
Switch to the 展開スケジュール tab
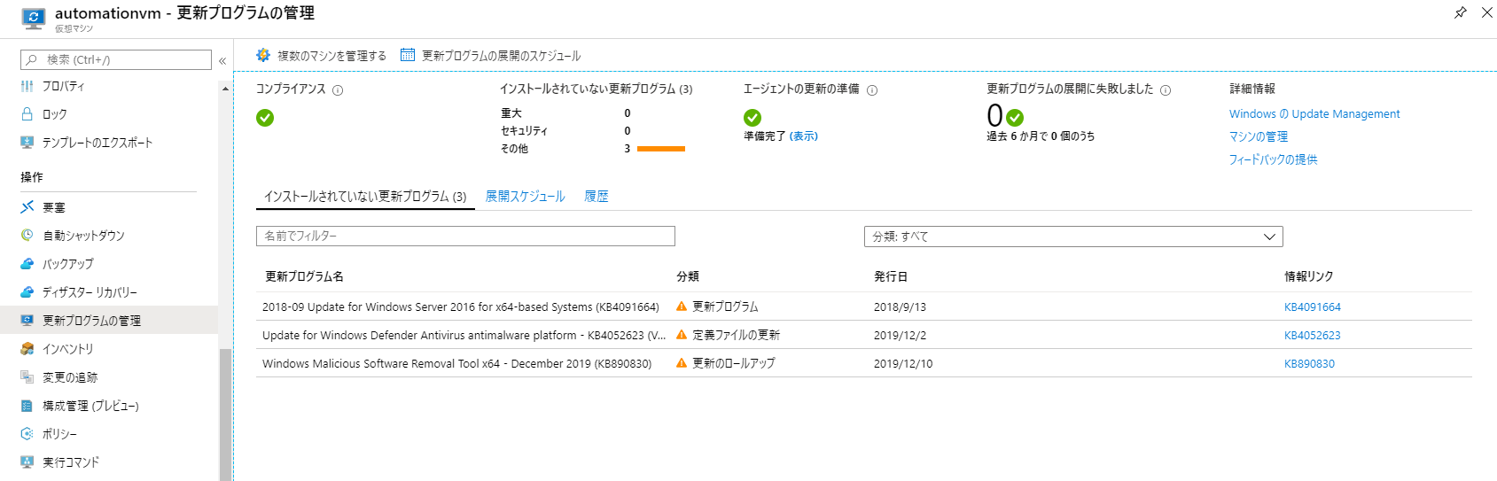coord(525,197)
